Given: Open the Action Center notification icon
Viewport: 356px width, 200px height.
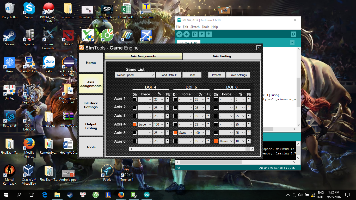Looking at the screenshot, I should pos(347,195).
